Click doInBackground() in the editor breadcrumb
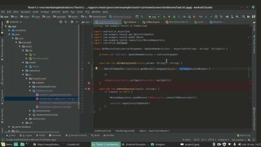This screenshot has height=147, width=261. click(125, 131)
